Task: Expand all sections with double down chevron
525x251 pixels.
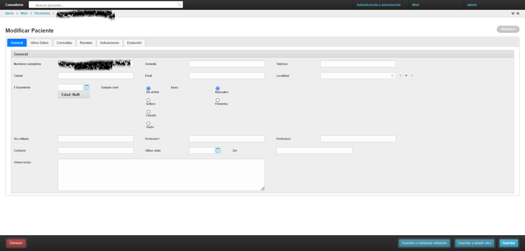Action: coord(513,13)
